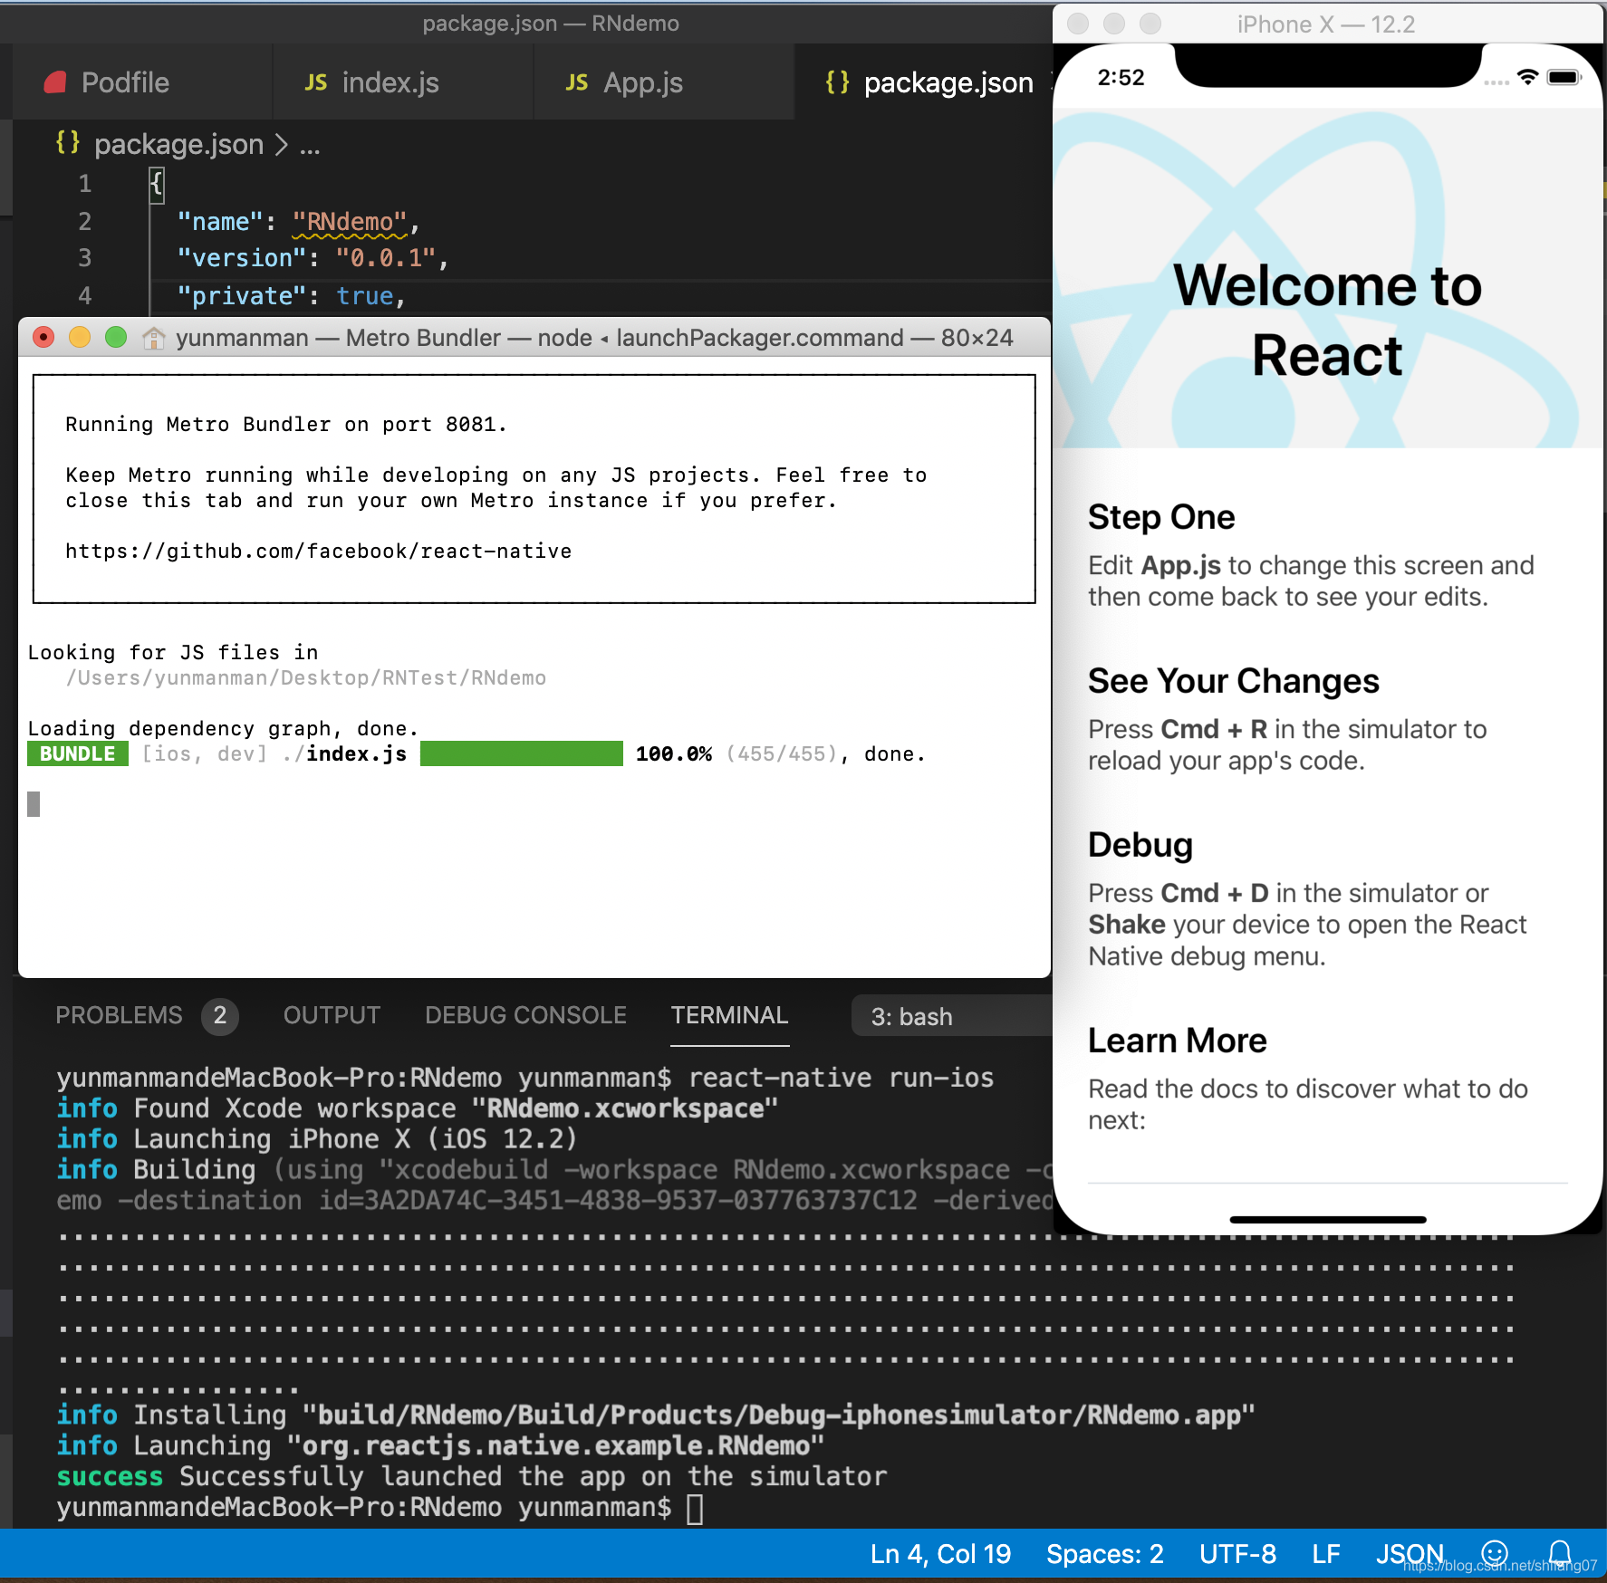Viewport: 1607px width, 1583px height.
Task: Select the TERMINAL panel tab
Action: [729, 1015]
